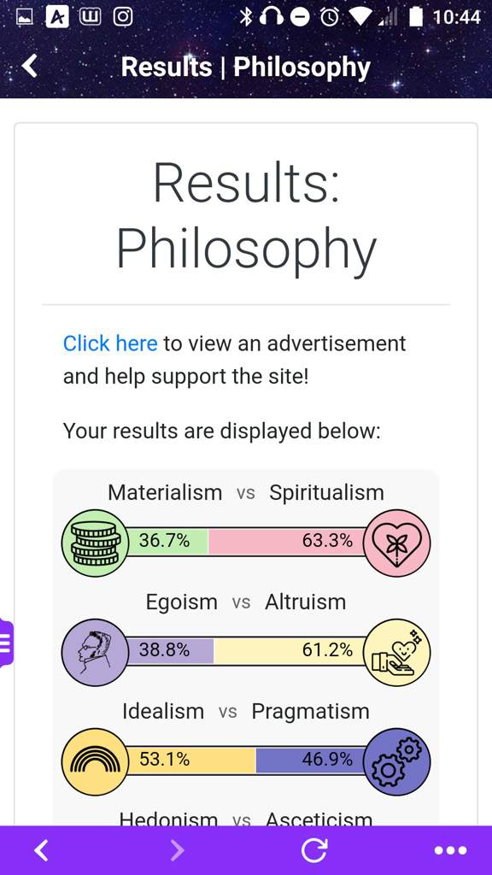The width and height of the screenshot is (492, 875).
Task: Tap the Pragmatism gears icon
Action: [x=396, y=761]
